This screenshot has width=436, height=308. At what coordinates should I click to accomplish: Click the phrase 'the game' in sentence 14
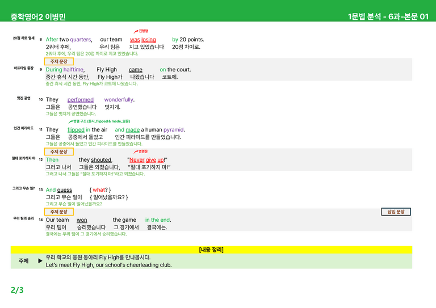124,220
